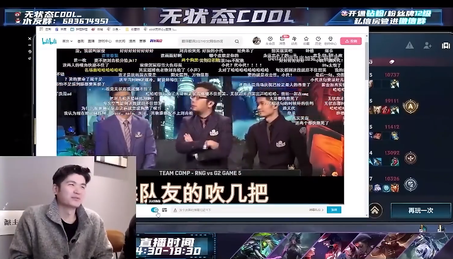Click the danmaku font style A icon
The image size is (453, 259).
[175, 210]
